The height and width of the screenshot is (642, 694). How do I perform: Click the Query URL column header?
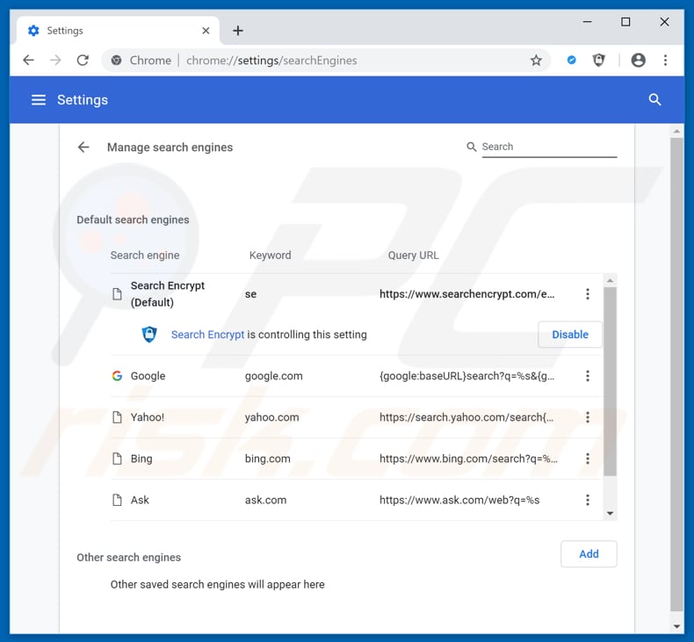click(x=413, y=256)
